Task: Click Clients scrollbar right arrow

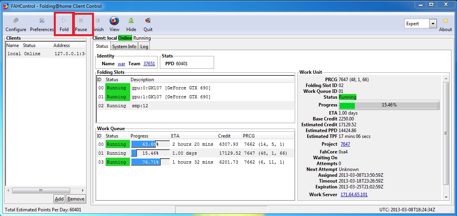Action: 83,190
